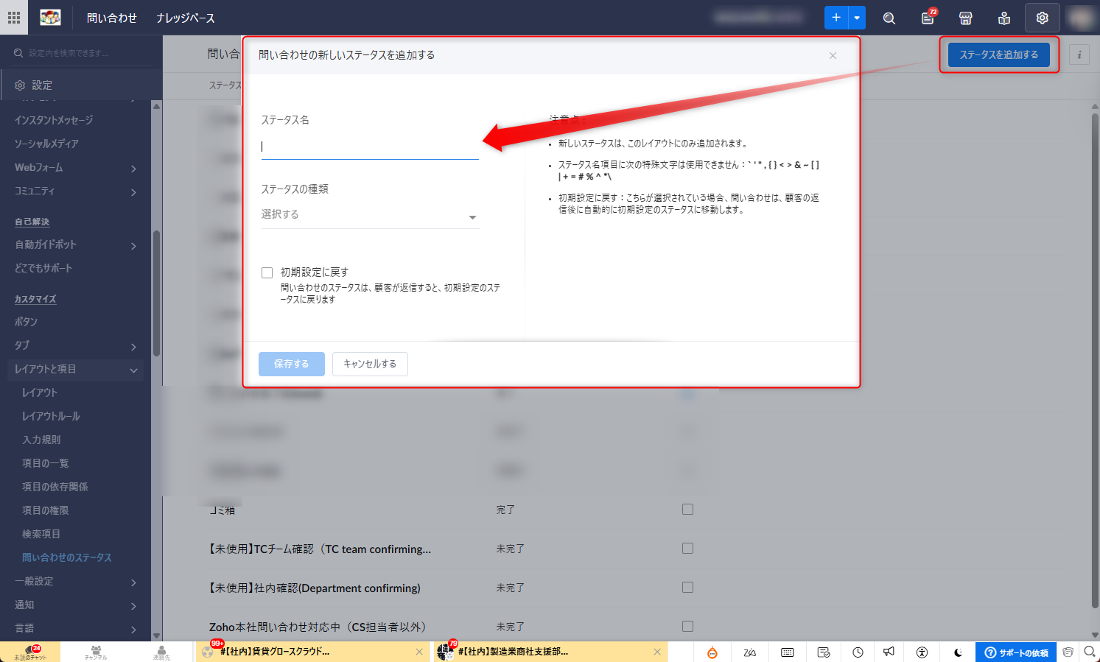Image resolution: width=1100 pixels, height=662 pixels.
Task: Click the setup gear icon in header
Action: coord(1042,18)
